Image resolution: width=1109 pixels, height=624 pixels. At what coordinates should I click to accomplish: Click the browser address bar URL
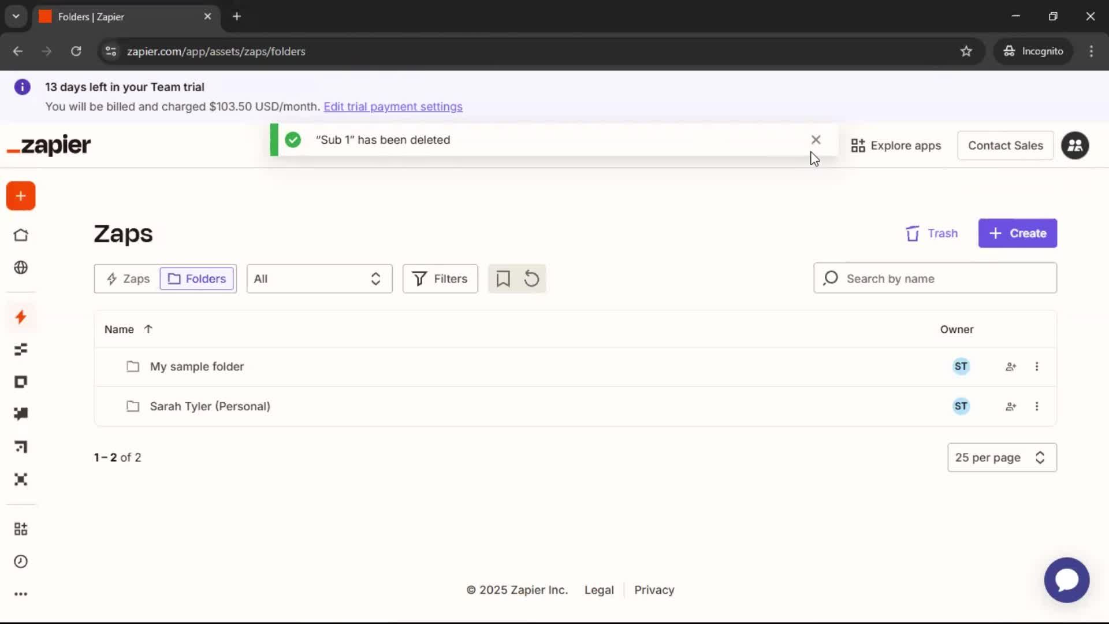pyautogui.click(x=216, y=51)
